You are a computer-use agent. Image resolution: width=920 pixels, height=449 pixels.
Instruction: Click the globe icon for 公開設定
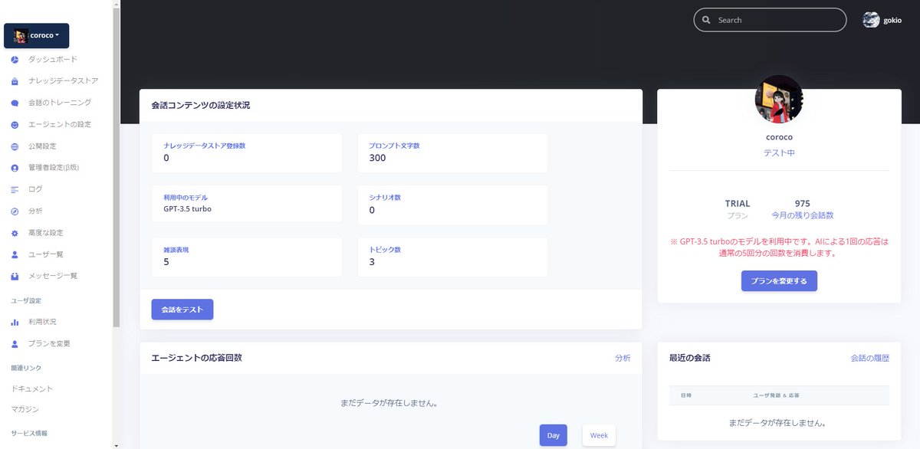pyautogui.click(x=15, y=146)
